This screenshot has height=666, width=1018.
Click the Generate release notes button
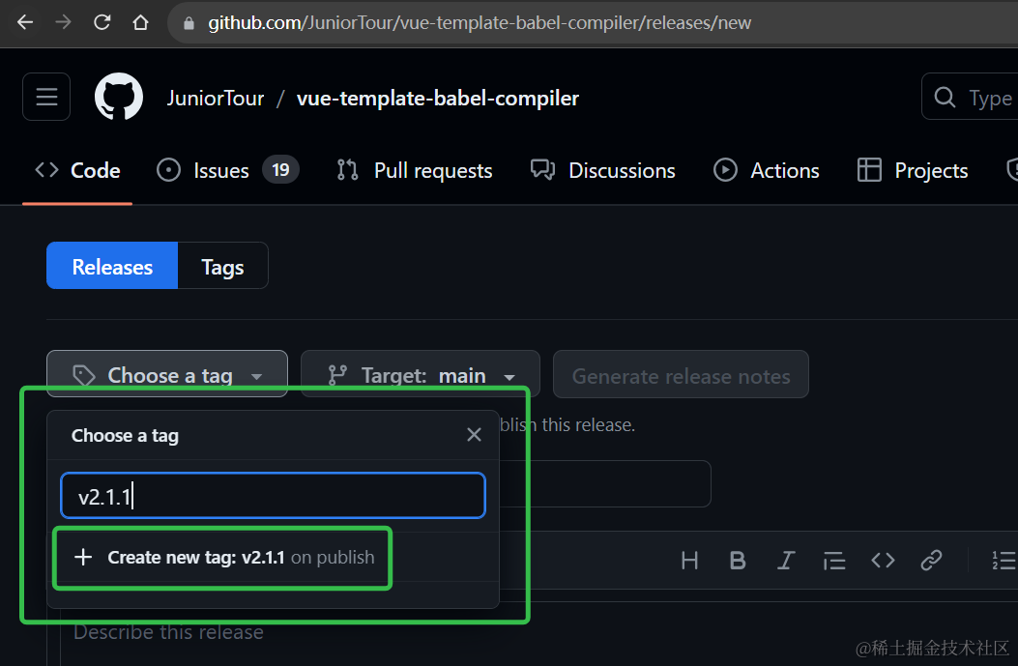coord(681,376)
